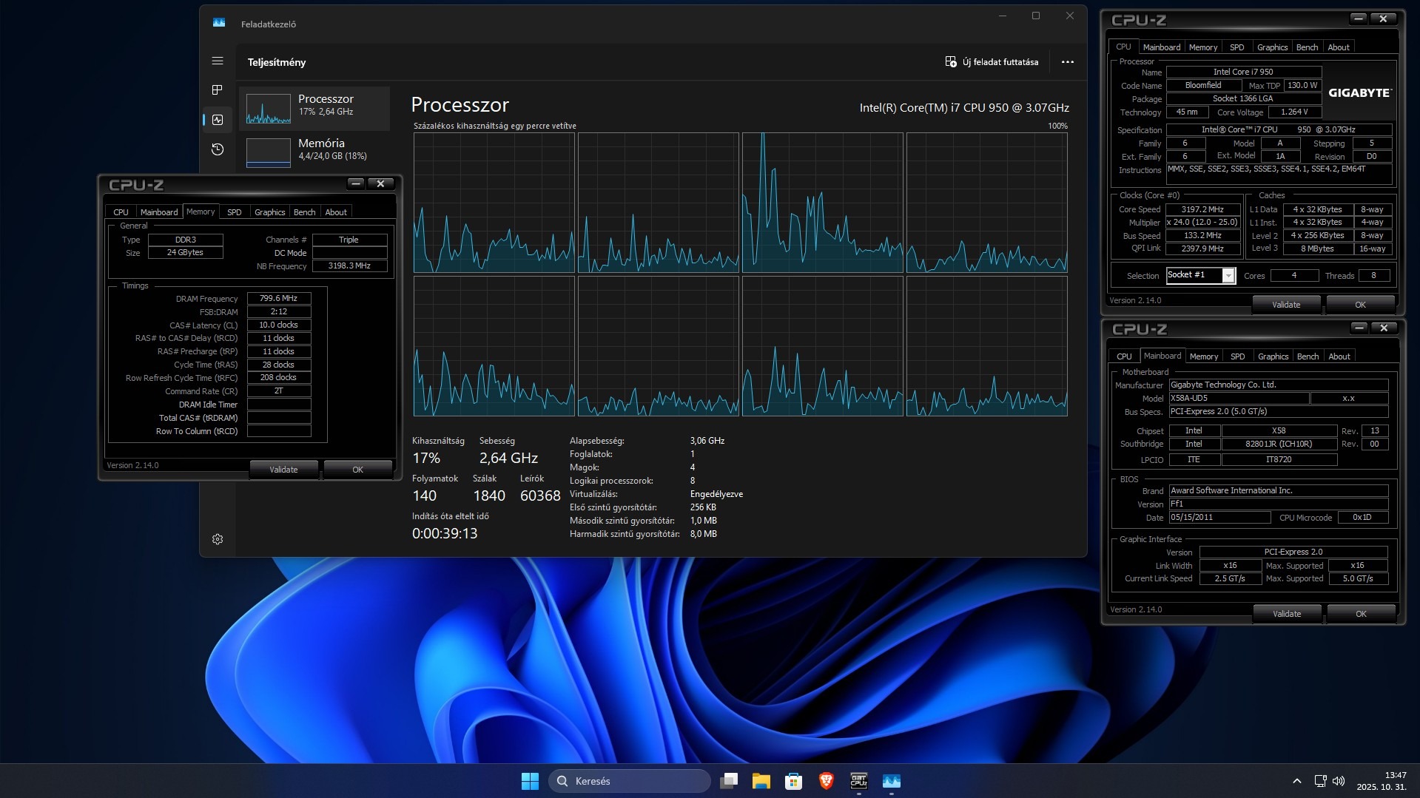Close the CPU-Z Memory window

pos(380,183)
